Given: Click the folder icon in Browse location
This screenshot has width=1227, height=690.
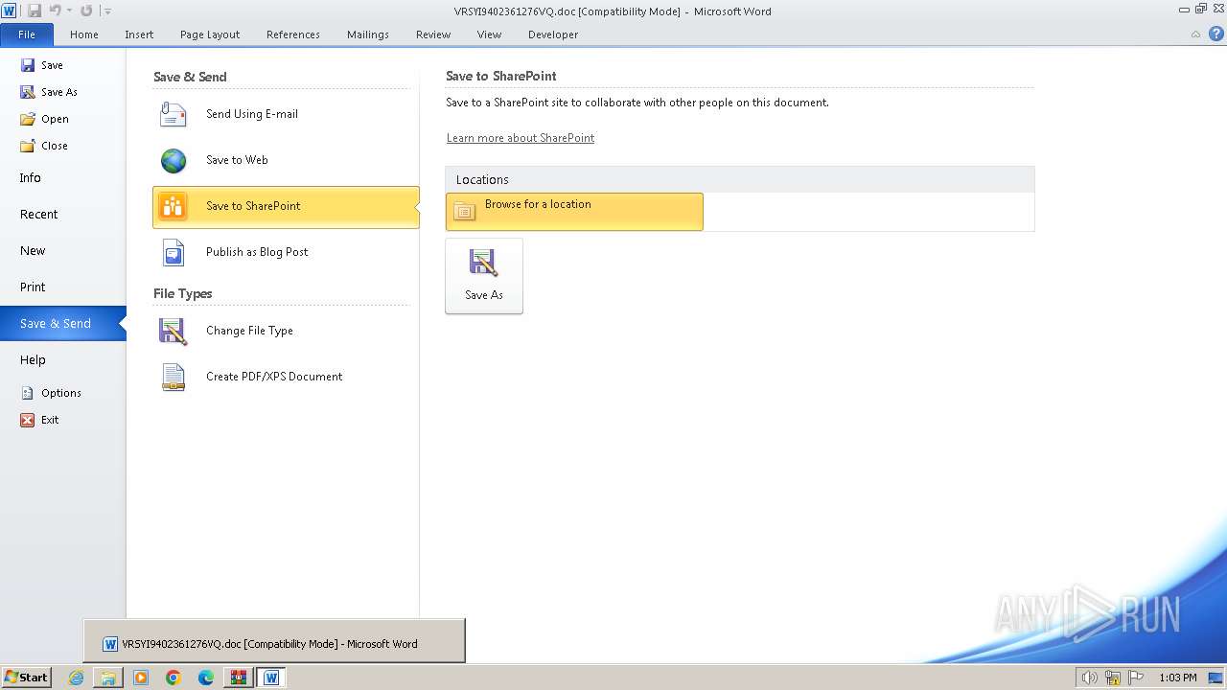Looking at the screenshot, I should [464, 212].
